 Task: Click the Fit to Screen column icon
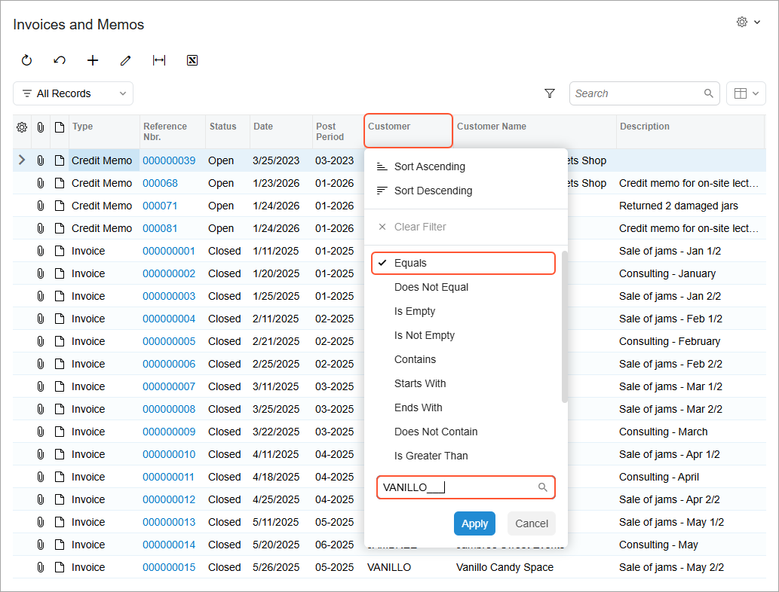pyautogui.click(x=159, y=60)
